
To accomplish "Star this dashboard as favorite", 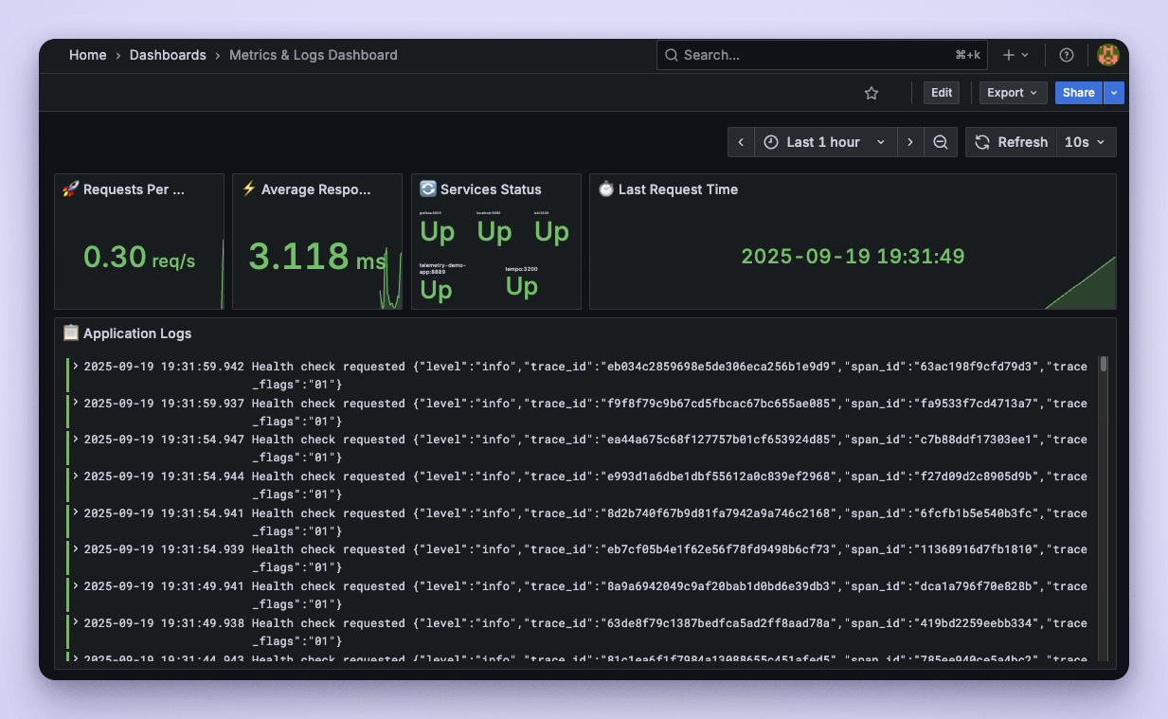I will click(872, 93).
